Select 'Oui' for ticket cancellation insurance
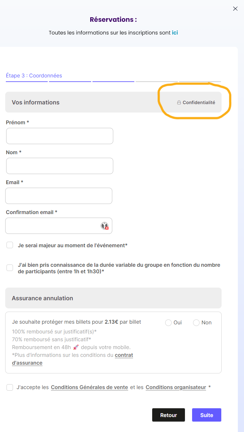The width and height of the screenshot is (244, 432). tap(168, 322)
